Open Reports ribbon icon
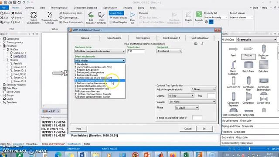Screen dimensions: 279x157 click(199, 17)
